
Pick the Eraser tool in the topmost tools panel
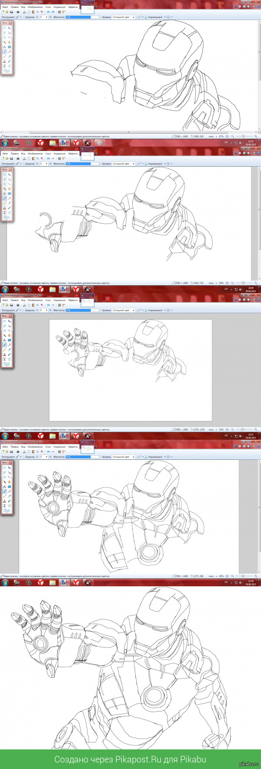click(9, 52)
